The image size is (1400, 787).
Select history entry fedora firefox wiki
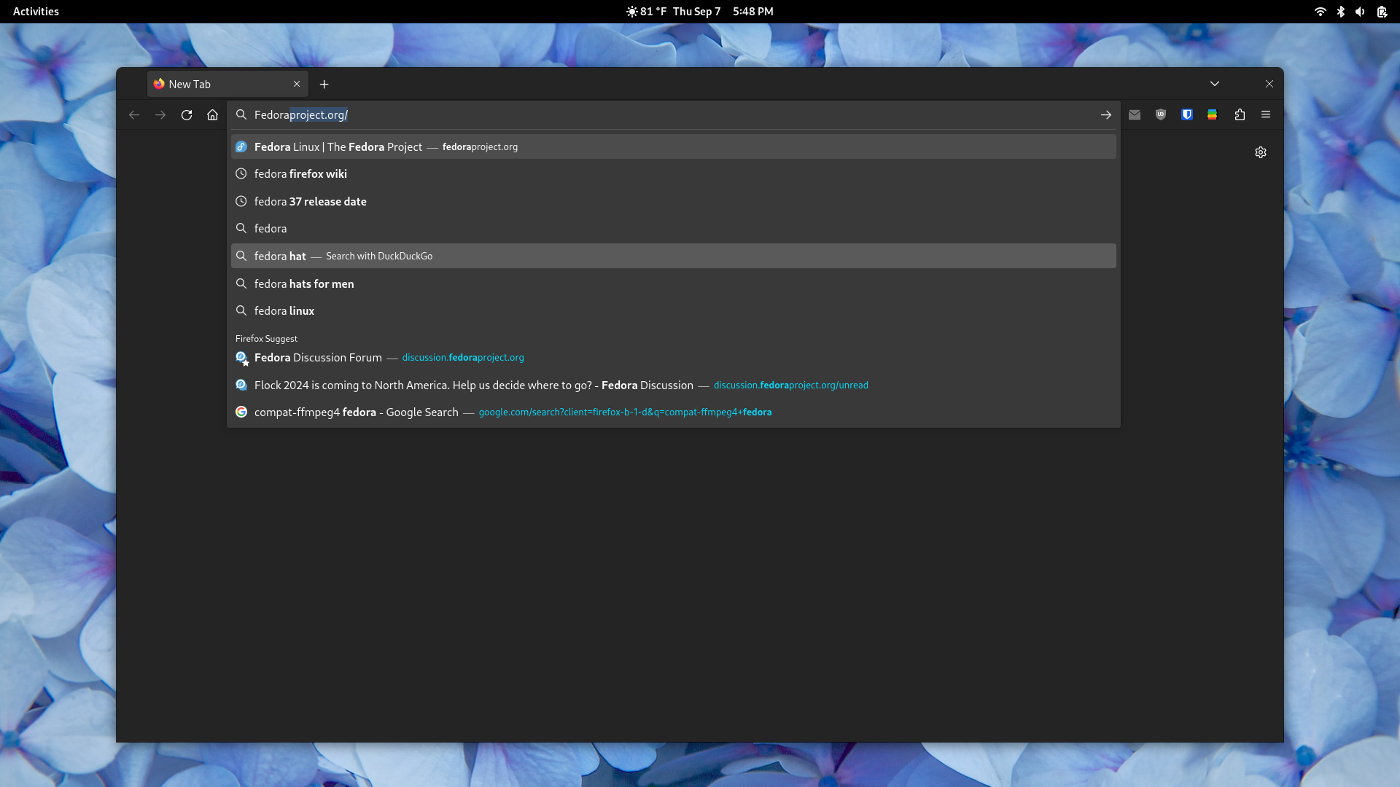point(673,174)
